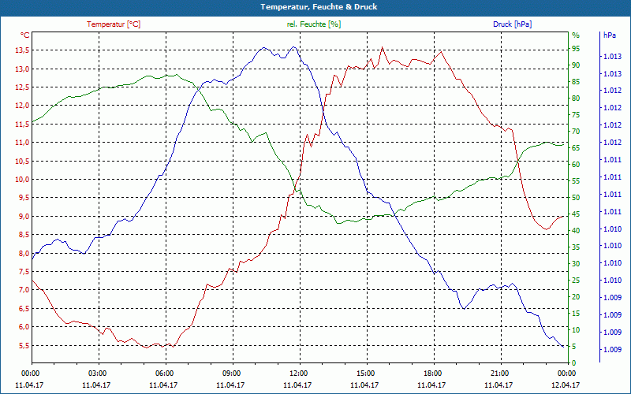Select the '25' humidity axis value
Viewport: 631px width, 394px height.
tap(576, 281)
